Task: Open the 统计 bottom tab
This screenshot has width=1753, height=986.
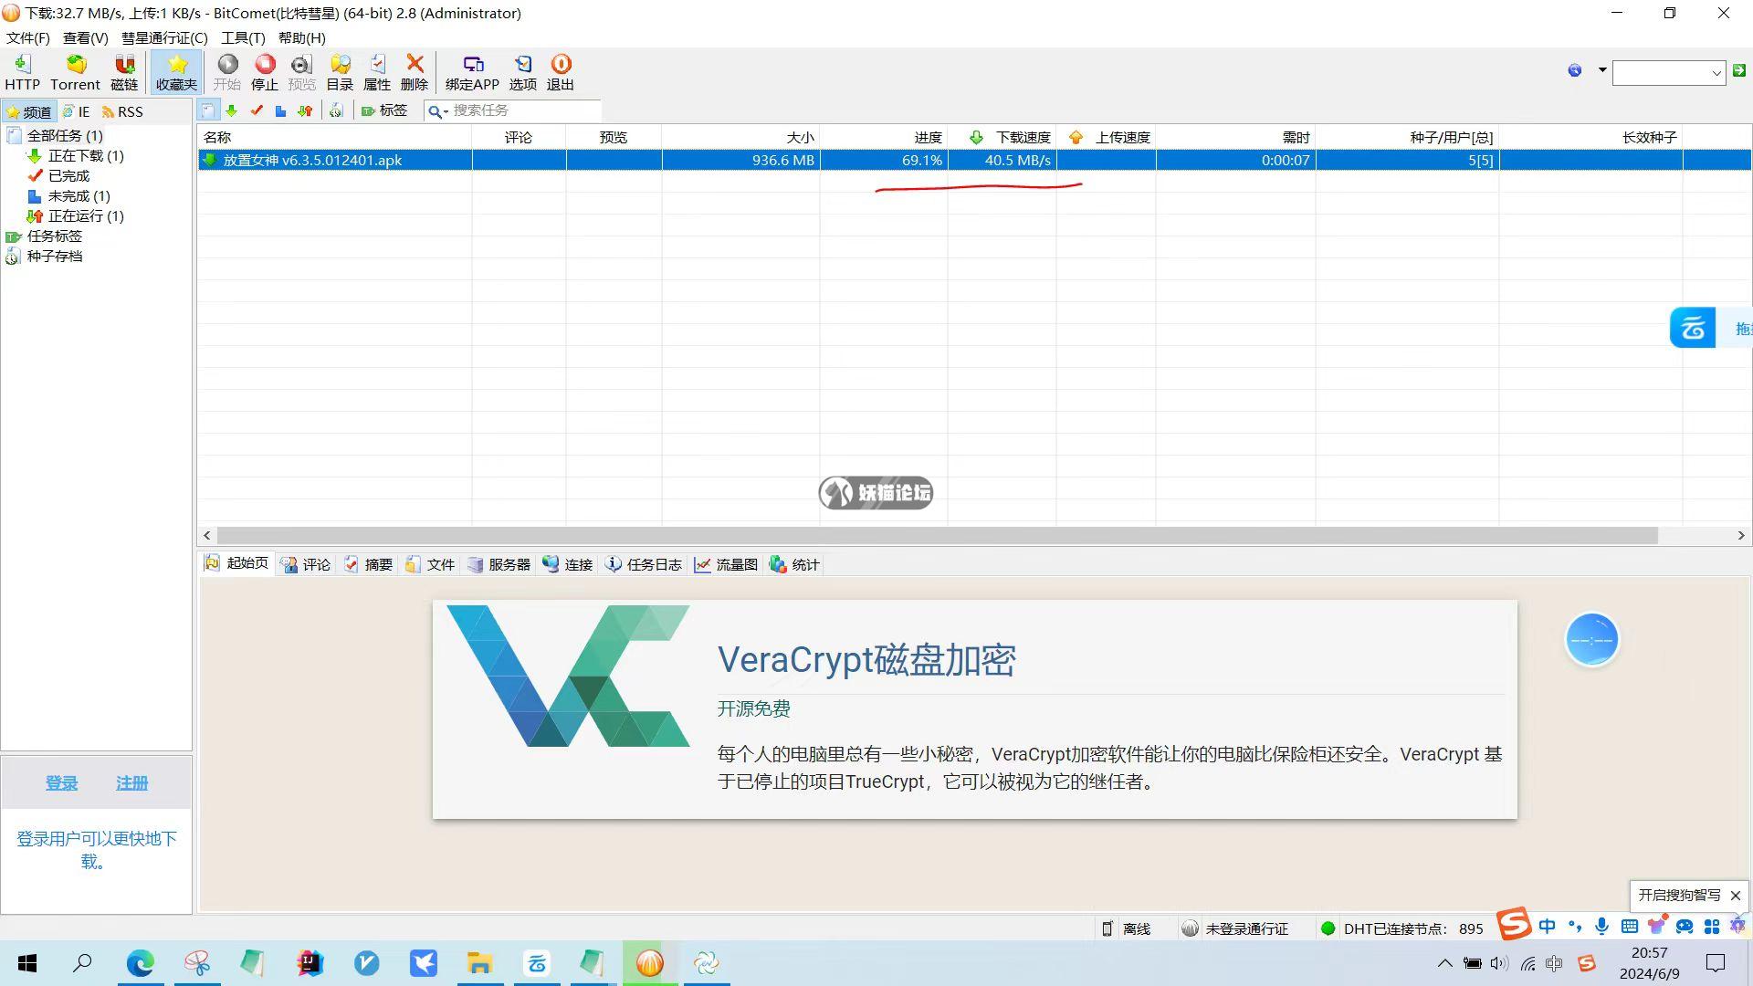Action: (x=795, y=564)
